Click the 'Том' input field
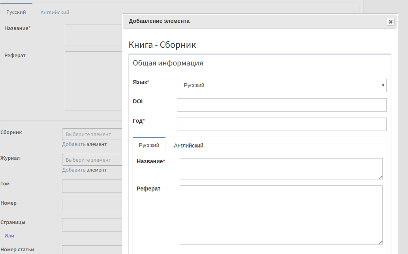The height and width of the screenshot is (254, 408). pos(92,186)
